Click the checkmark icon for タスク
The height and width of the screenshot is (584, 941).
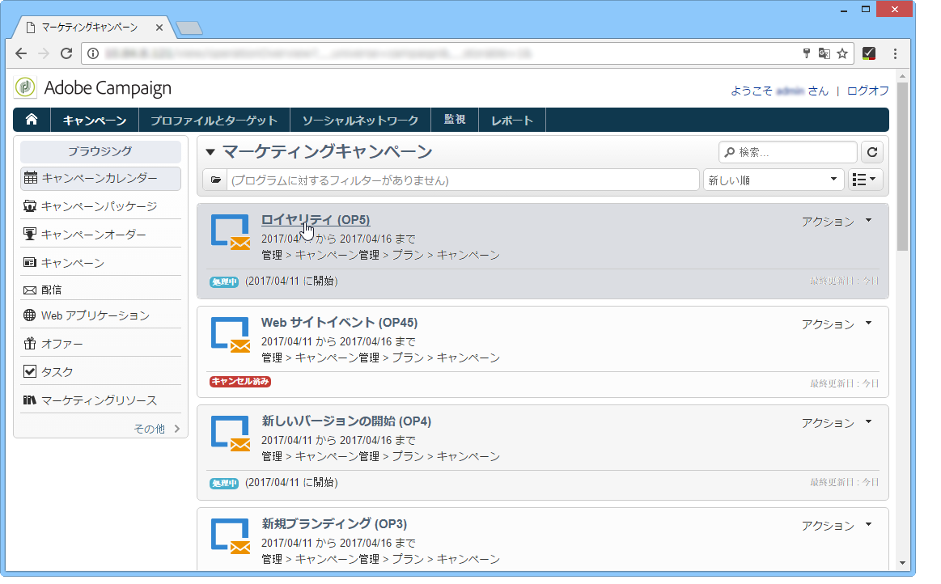coord(29,371)
